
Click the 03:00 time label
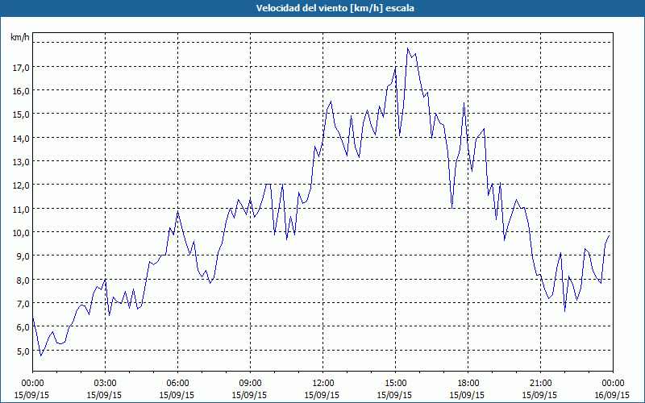tap(106, 384)
